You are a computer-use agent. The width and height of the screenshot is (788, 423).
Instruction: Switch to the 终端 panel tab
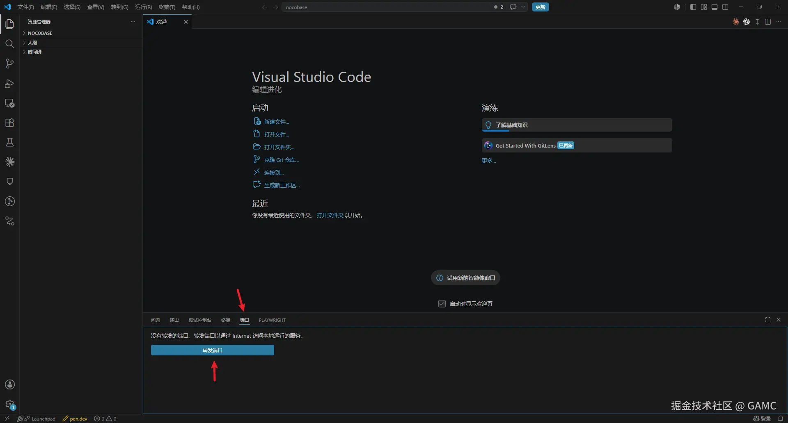click(x=226, y=320)
